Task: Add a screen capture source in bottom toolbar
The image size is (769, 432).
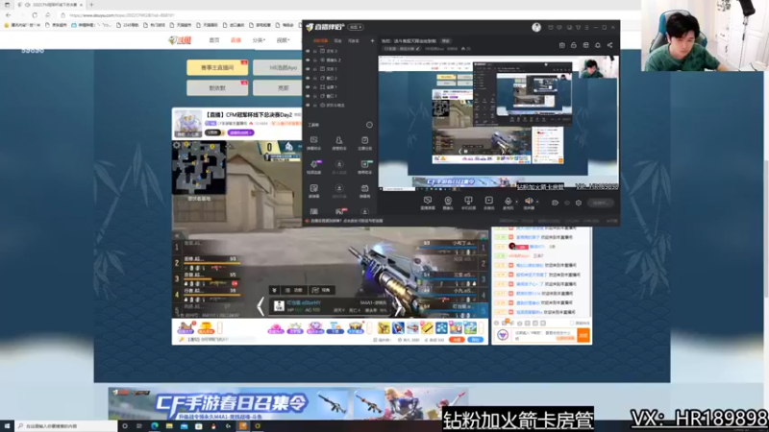Action: point(428,203)
